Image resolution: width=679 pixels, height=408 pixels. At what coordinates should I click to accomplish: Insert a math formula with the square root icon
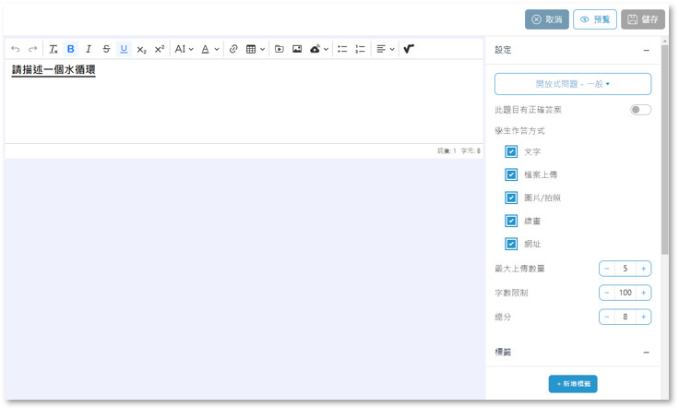pyautogui.click(x=409, y=49)
